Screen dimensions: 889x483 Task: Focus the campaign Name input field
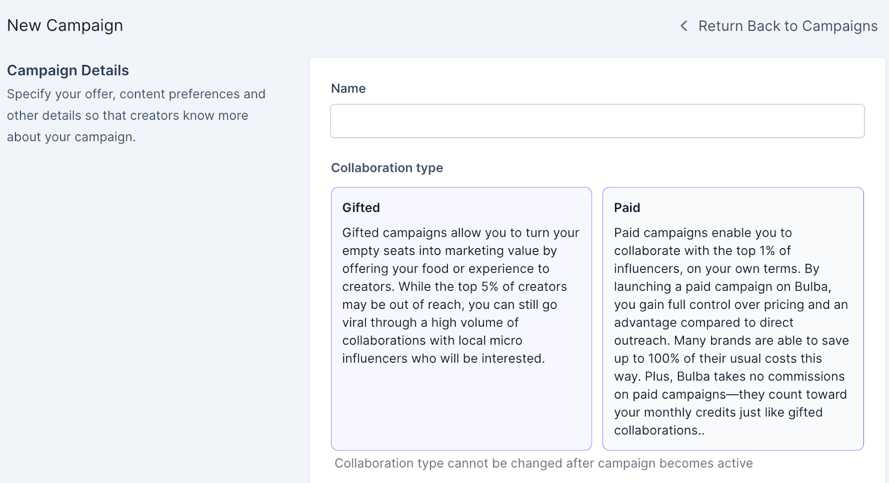(597, 121)
